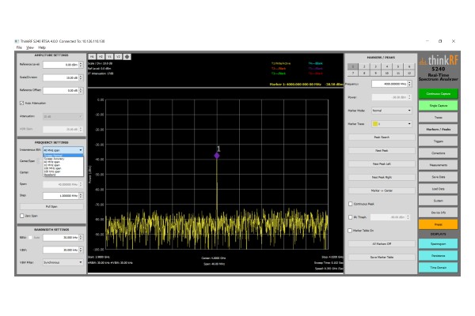Click the marker Frequency input field
The height and width of the screenshot is (316, 475).
tap(389, 84)
